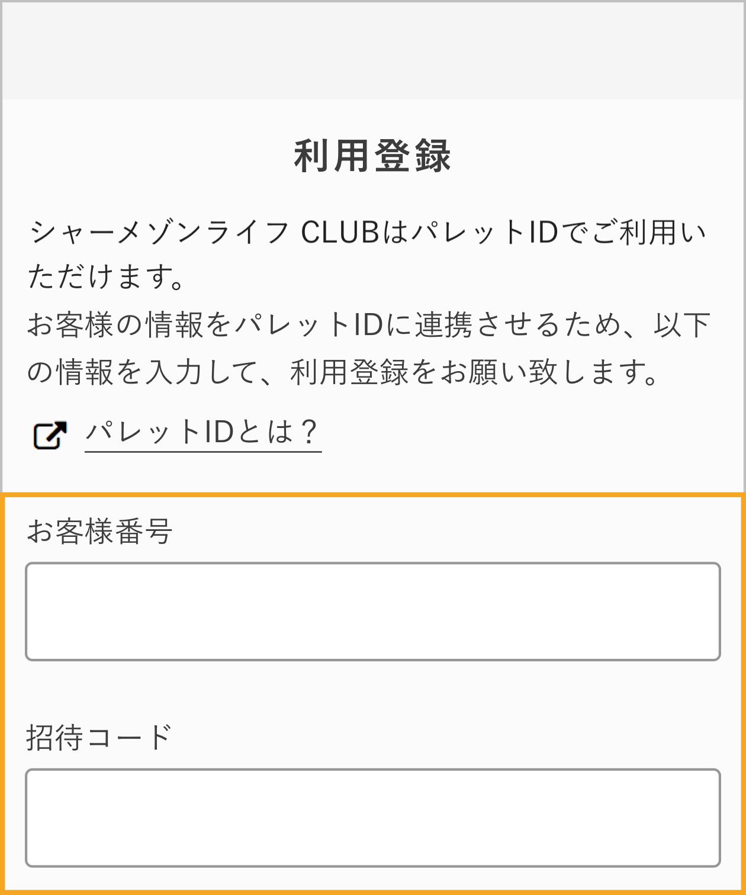746x895 pixels.
Task: Open the パレットIDとは？ link
Action: pyautogui.click(x=203, y=433)
